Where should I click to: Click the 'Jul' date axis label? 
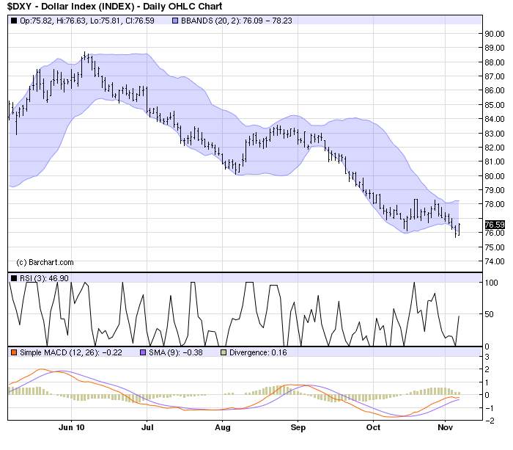coord(147,427)
